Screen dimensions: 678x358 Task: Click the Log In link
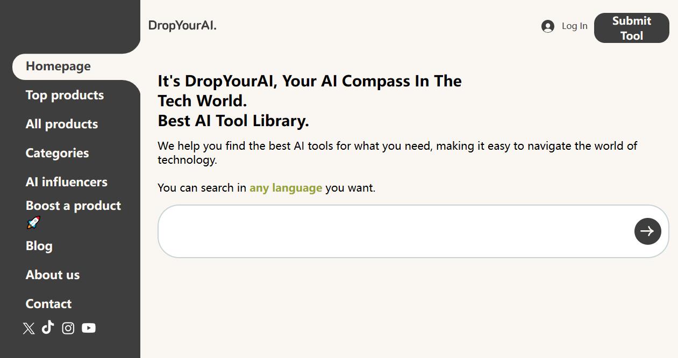(574, 26)
